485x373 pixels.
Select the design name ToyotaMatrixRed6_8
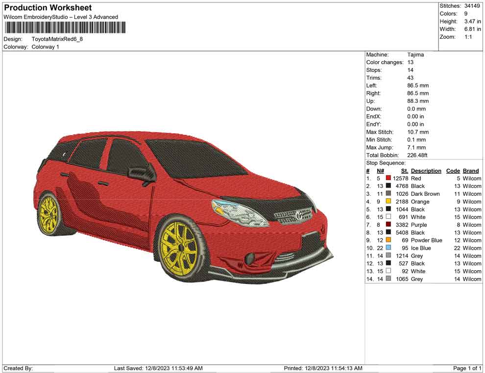coord(58,39)
